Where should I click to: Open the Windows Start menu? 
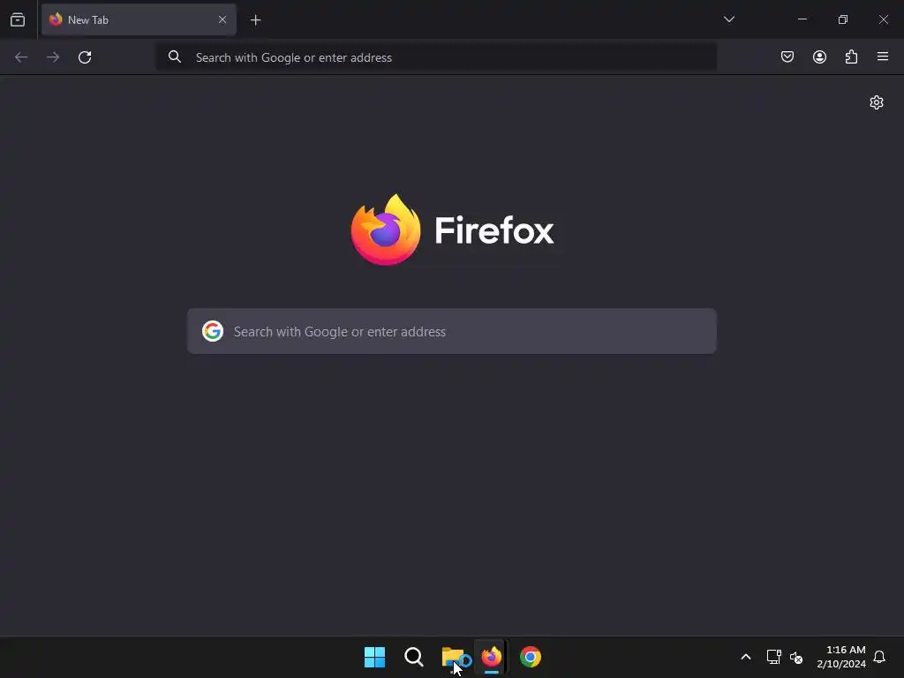coord(374,657)
